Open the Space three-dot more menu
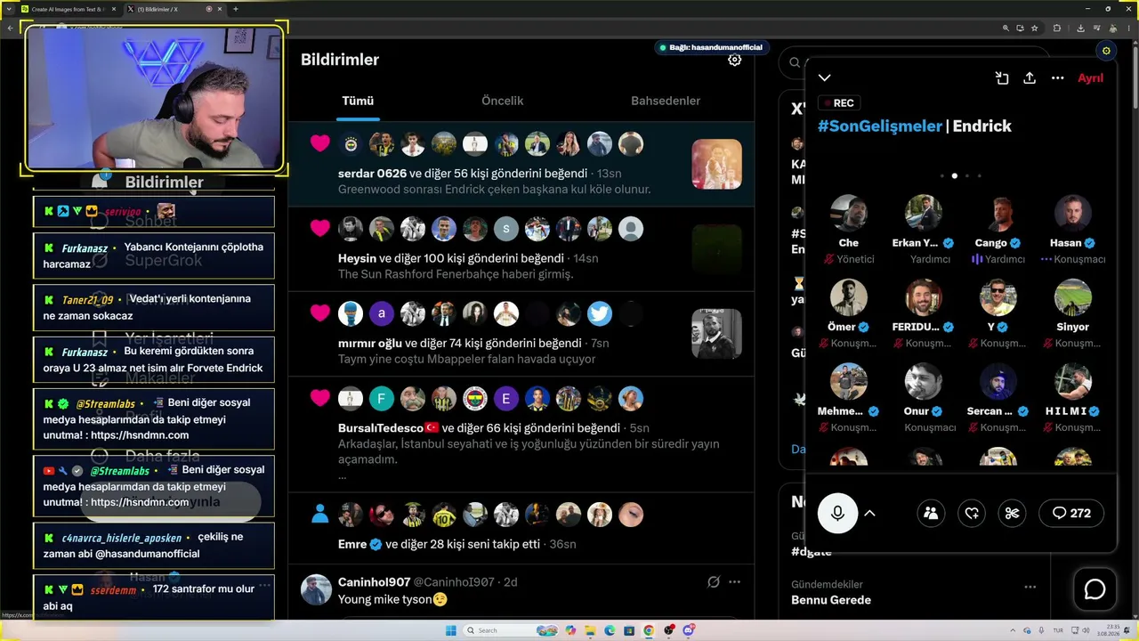Image resolution: width=1139 pixels, height=641 pixels. (1057, 78)
